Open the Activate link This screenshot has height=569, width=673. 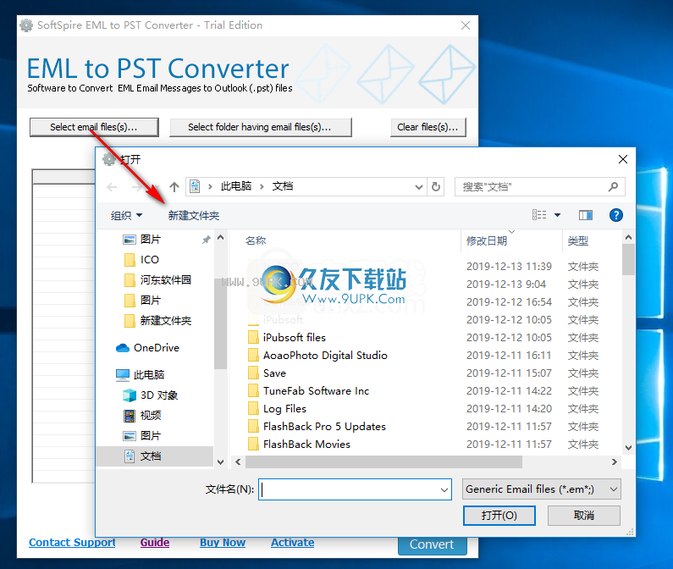pos(292,543)
